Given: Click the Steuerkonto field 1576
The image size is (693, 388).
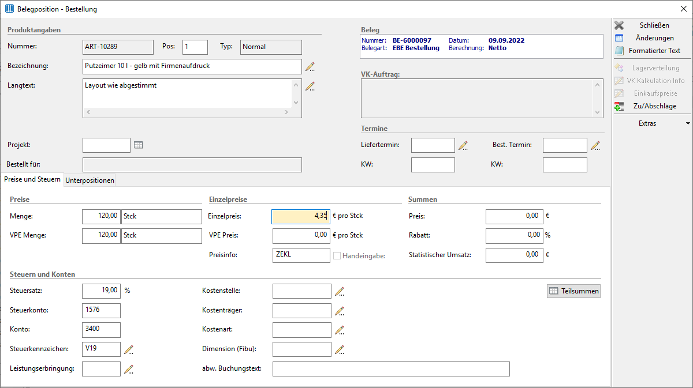Looking at the screenshot, I should tap(101, 311).
